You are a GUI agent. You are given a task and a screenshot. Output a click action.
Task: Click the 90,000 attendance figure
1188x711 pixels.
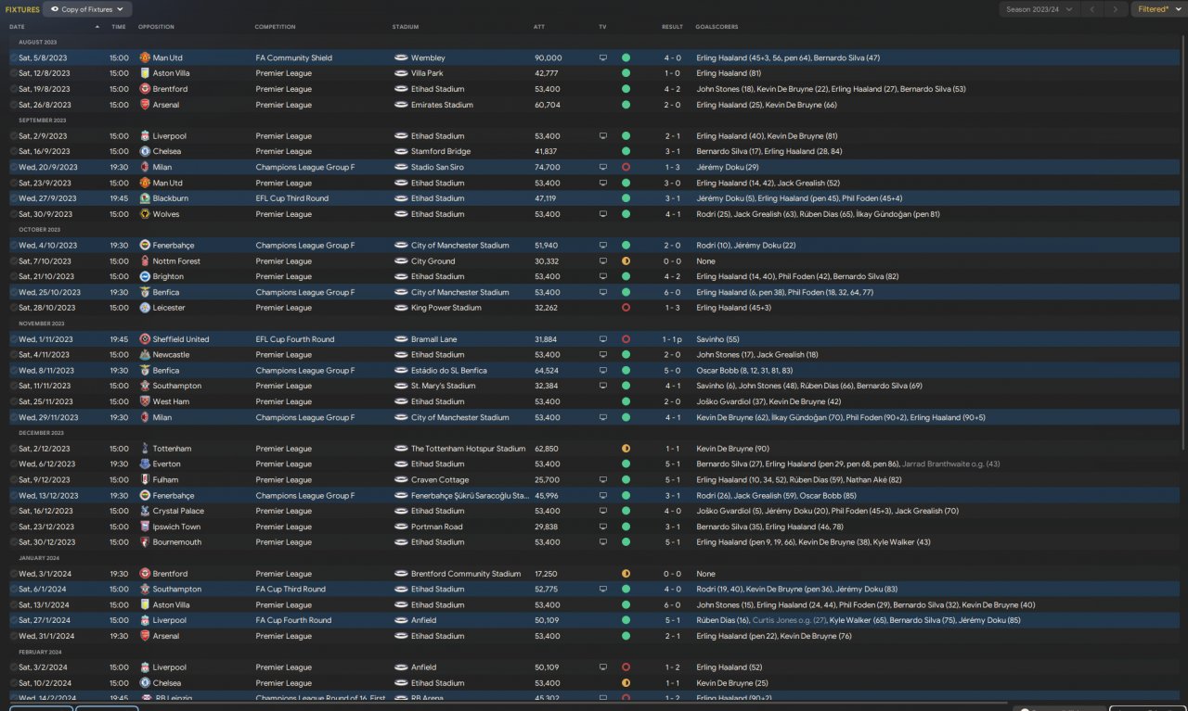[x=549, y=57]
